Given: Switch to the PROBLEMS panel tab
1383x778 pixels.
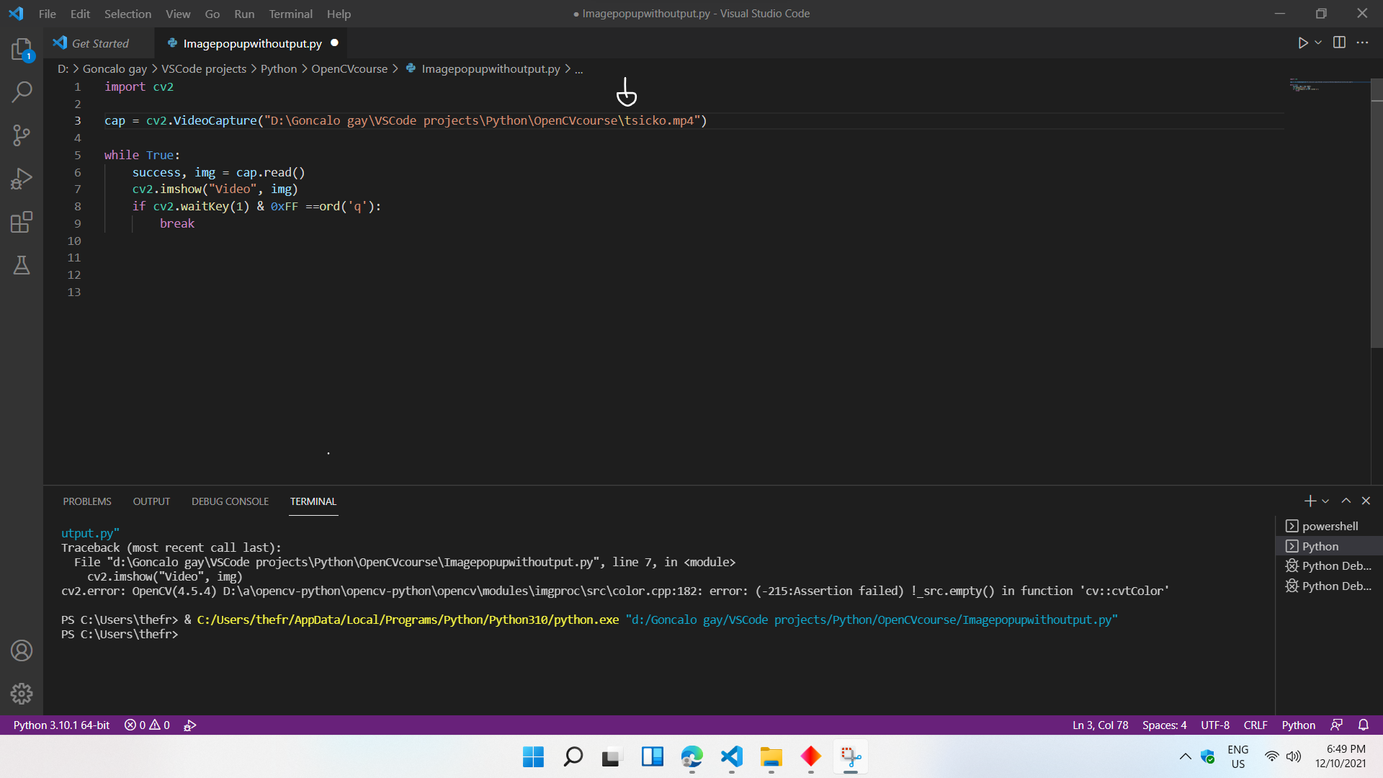Looking at the screenshot, I should [x=87, y=501].
